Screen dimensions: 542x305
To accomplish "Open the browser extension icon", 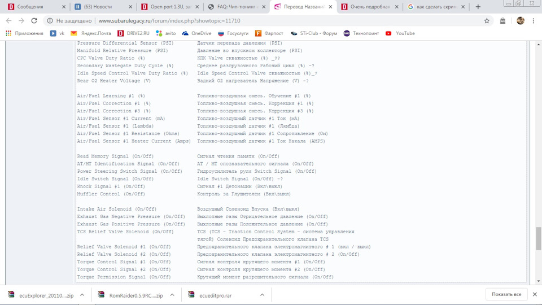I will pyautogui.click(x=502, y=21).
